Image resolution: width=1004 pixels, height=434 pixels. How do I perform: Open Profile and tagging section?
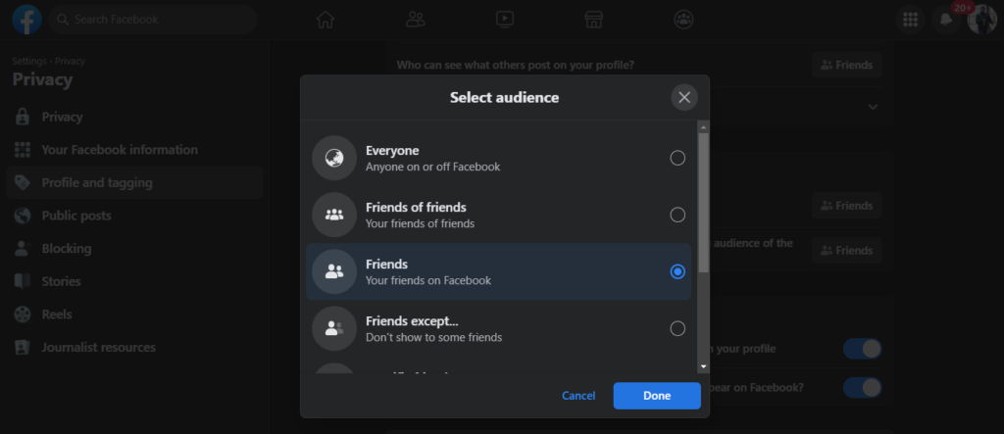(x=134, y=183)
